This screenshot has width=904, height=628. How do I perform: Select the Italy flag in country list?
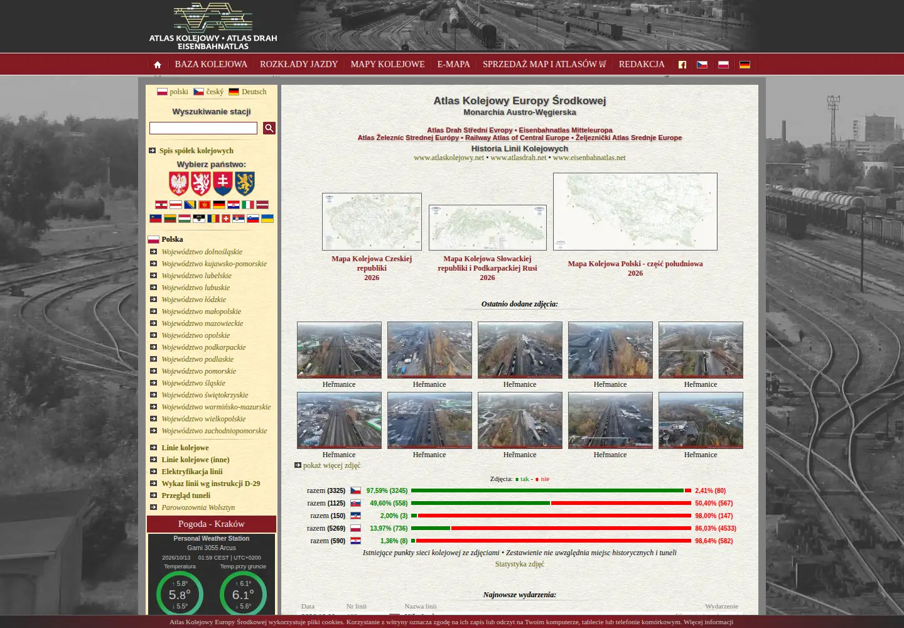[x=247, y=205]
